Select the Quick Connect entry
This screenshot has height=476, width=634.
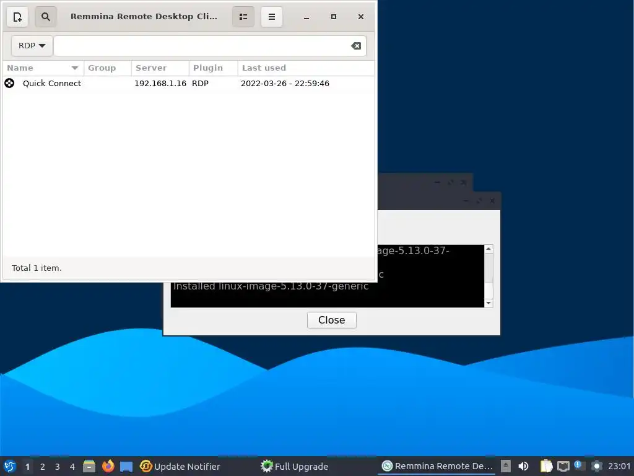(x=188, y=84)
